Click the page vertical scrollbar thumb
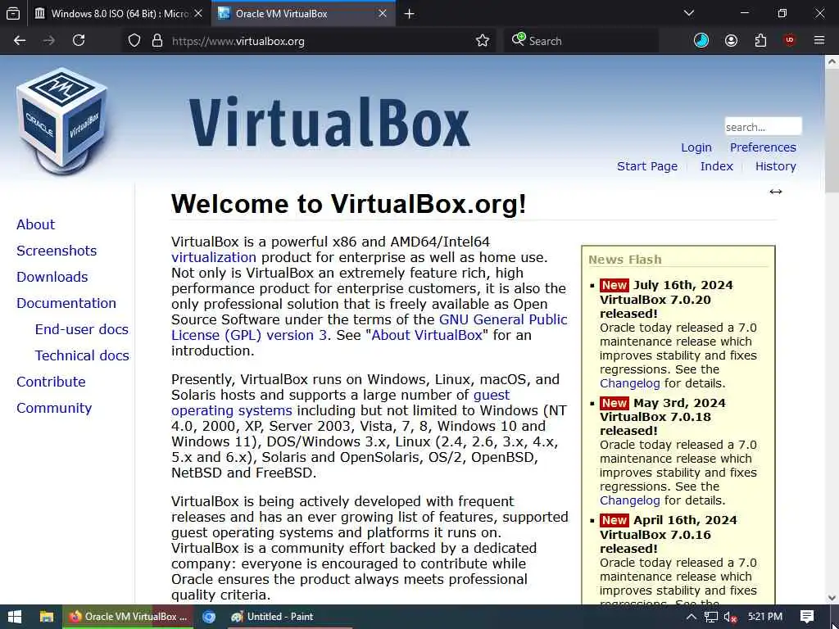The width and height of the screenshot is (839, 629). pos(832,130)
